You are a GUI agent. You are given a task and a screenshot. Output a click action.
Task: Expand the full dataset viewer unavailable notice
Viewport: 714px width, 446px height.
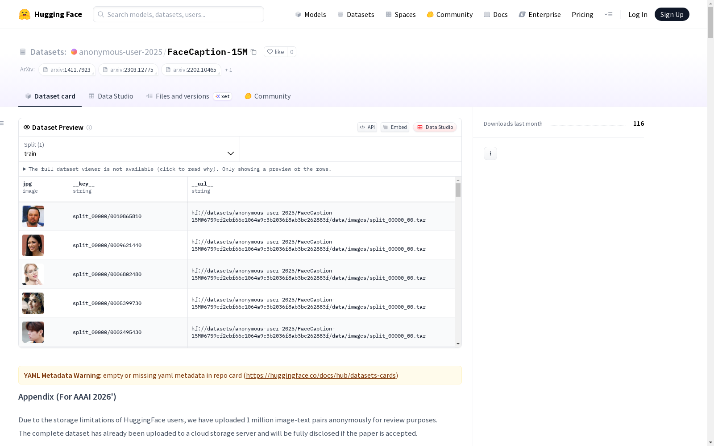(177, 169)
